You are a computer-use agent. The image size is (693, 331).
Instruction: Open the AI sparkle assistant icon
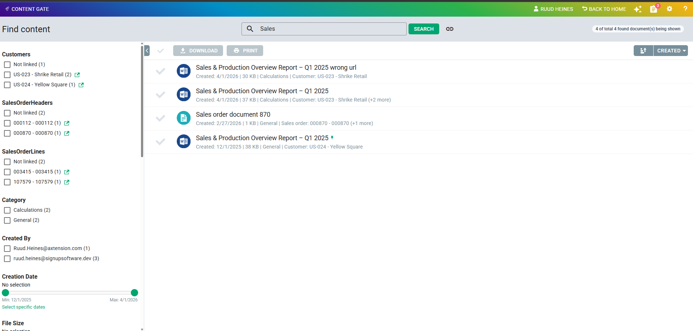638,9
